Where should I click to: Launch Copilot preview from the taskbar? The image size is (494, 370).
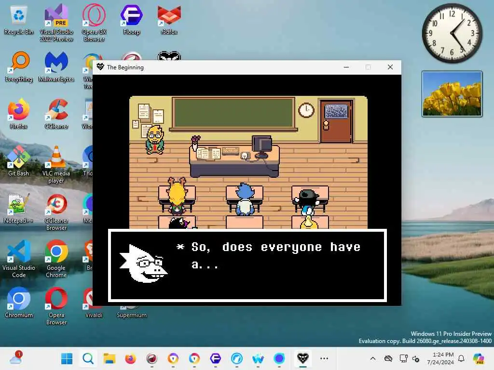pos(479,358)
